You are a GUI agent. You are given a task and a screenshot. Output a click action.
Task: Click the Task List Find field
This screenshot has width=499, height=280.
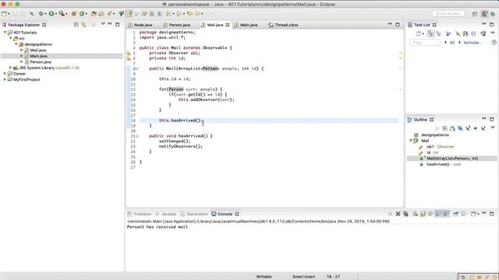425,42
